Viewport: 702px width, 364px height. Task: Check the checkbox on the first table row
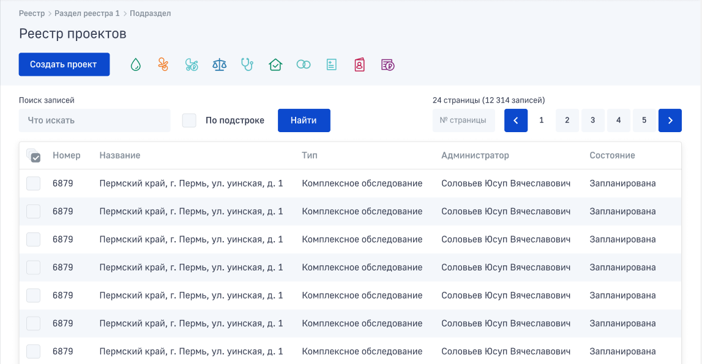click(x=34, y=183)
